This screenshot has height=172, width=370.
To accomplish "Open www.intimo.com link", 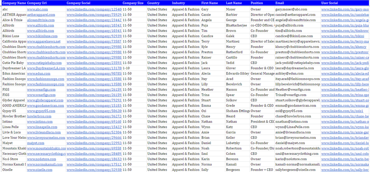I will [x=39, y=122].
